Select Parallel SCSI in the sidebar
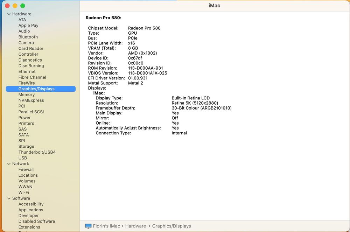The width and height of the screenshot is (350, 232). click(x=31, y=112)
